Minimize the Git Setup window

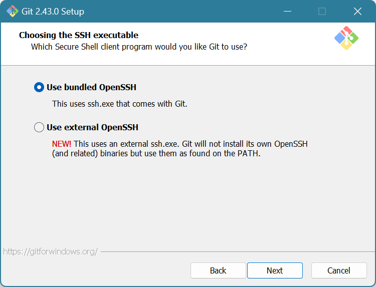tap(287, 11)
